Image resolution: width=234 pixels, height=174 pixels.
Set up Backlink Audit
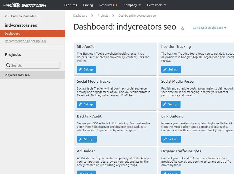tap(87, 139)
